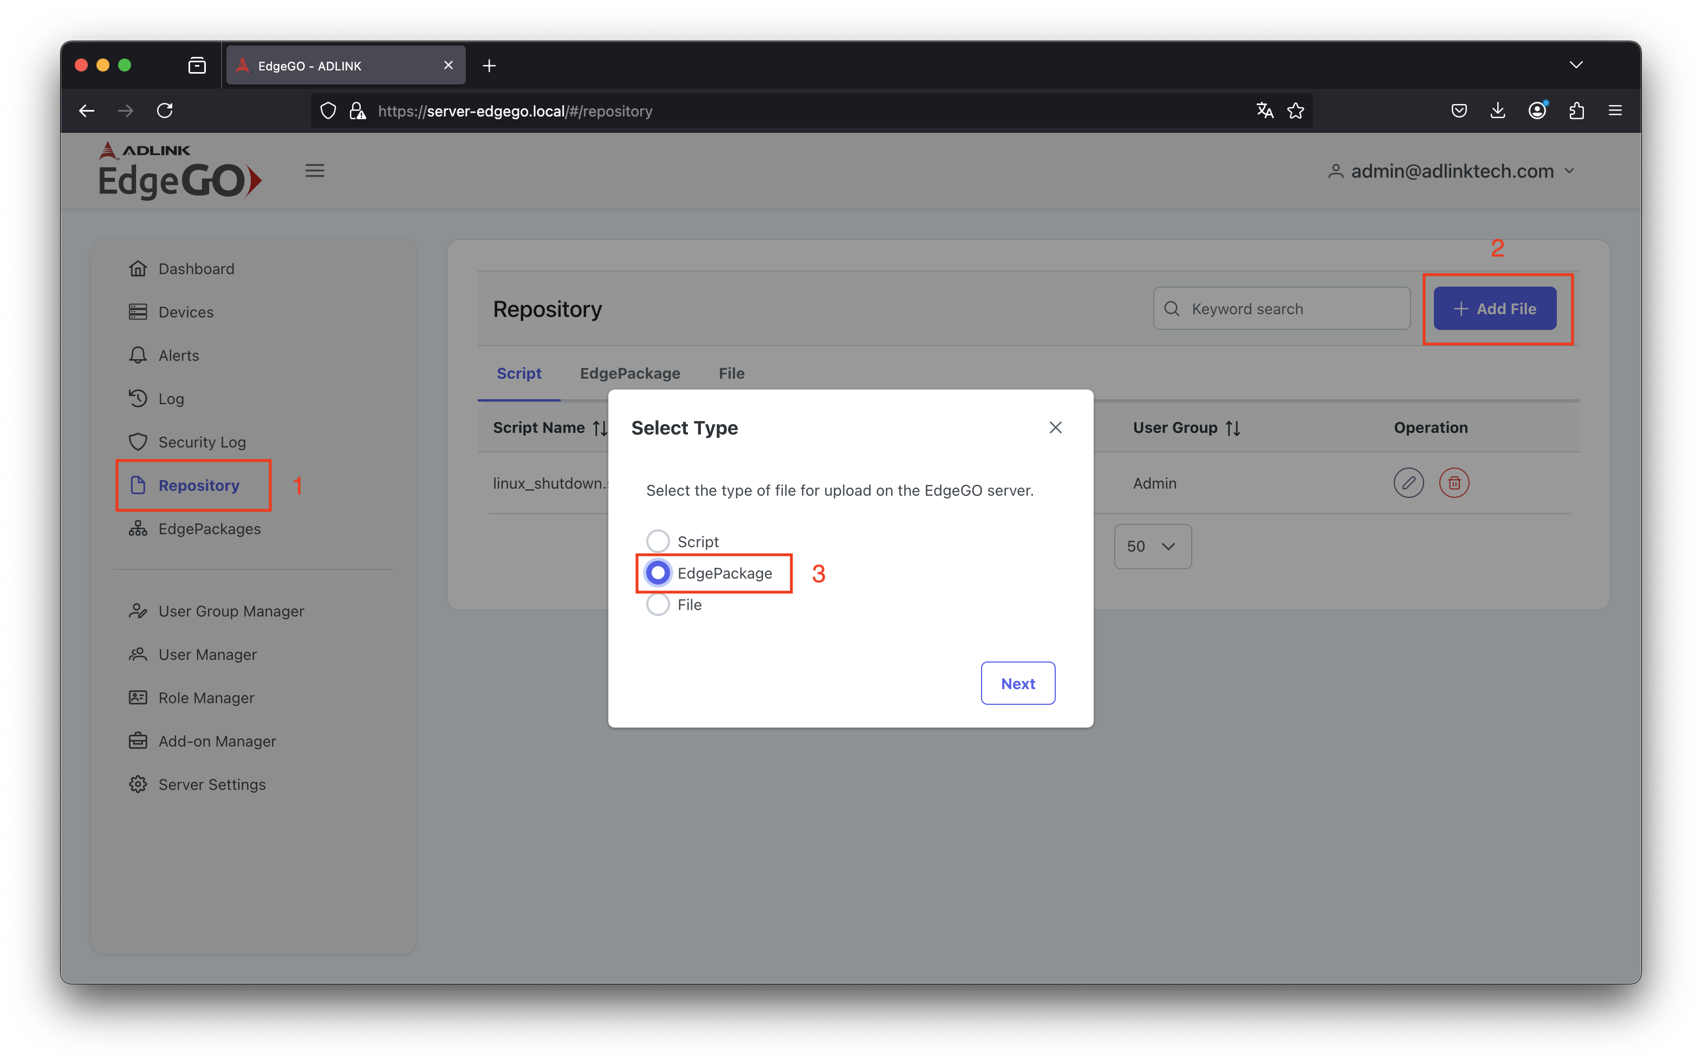Open Alerts bell in sidebar
The height and width of the screenshot is (1064, 1702).
click(178, 355)
